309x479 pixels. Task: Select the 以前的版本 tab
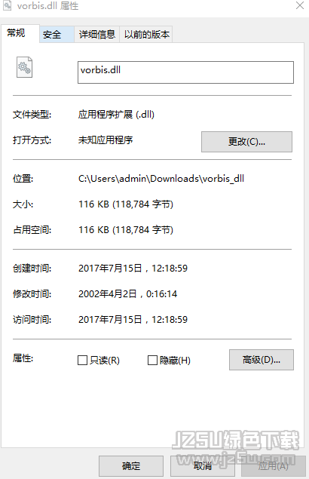tap(146, 34)
